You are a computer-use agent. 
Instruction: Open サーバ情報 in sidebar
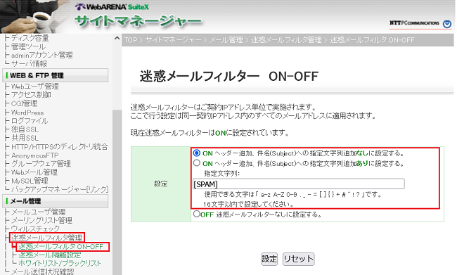(29, 64)
